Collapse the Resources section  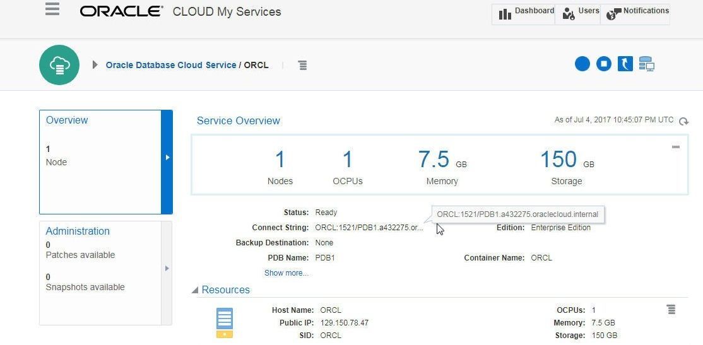194,290
